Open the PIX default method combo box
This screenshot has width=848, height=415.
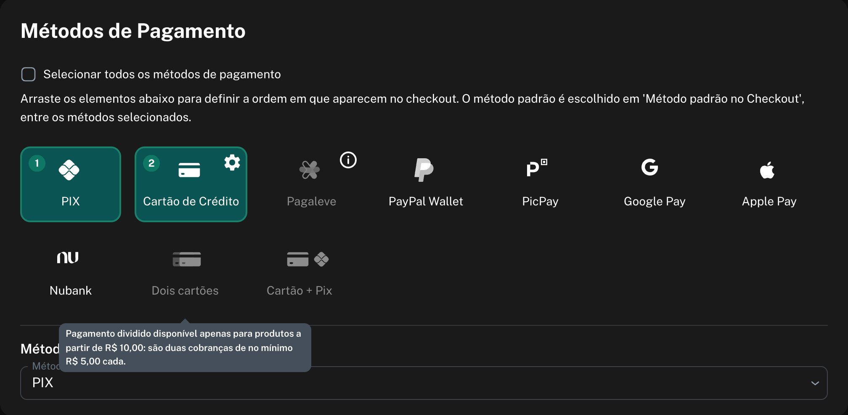coord(424,383)
